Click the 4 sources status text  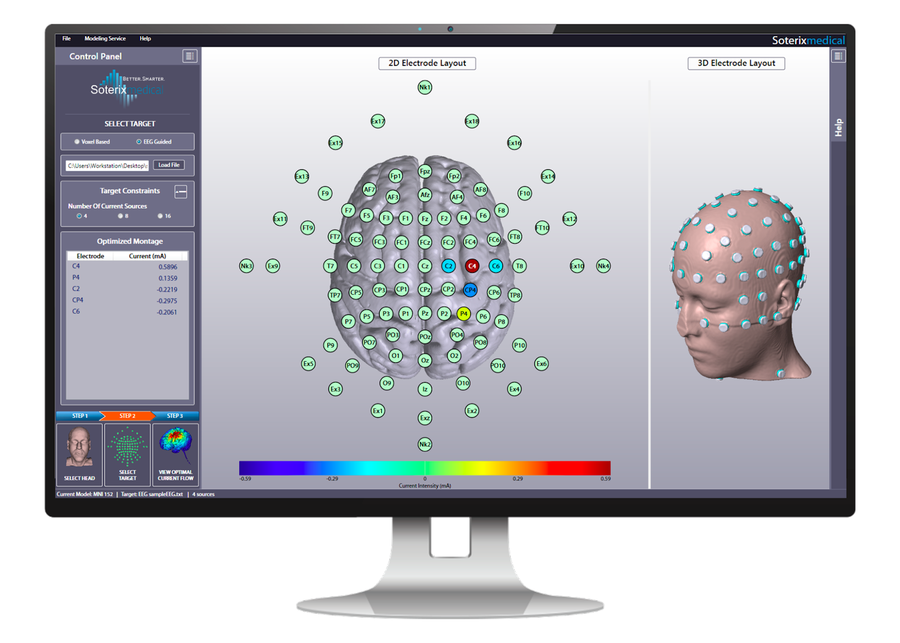pyautogui.click(x=204, y=494)
